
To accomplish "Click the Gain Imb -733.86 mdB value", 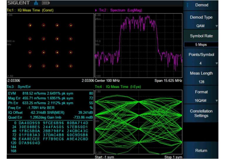I will [83, 117].
